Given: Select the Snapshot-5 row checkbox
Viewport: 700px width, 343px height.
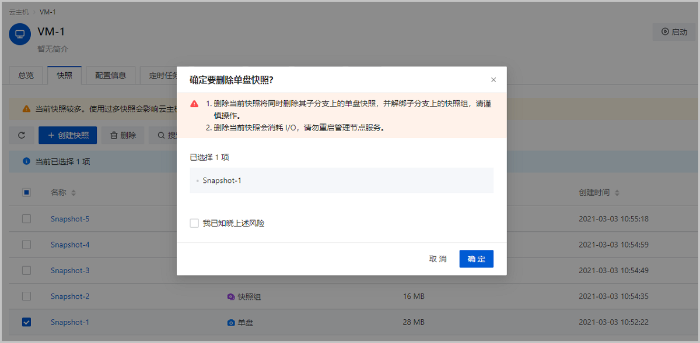Looking at the screenshot, I should (26, 219).
